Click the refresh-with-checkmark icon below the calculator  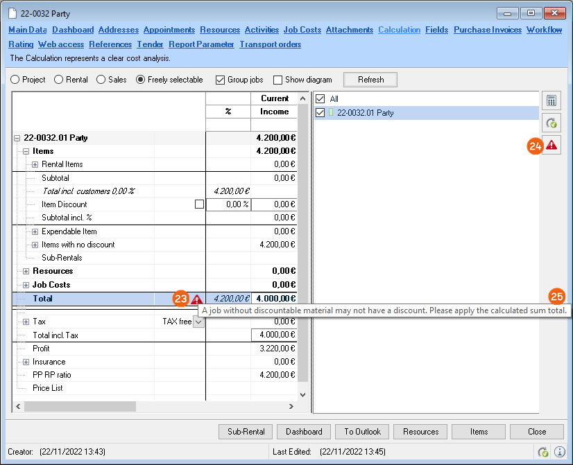[x=551, y=123]
